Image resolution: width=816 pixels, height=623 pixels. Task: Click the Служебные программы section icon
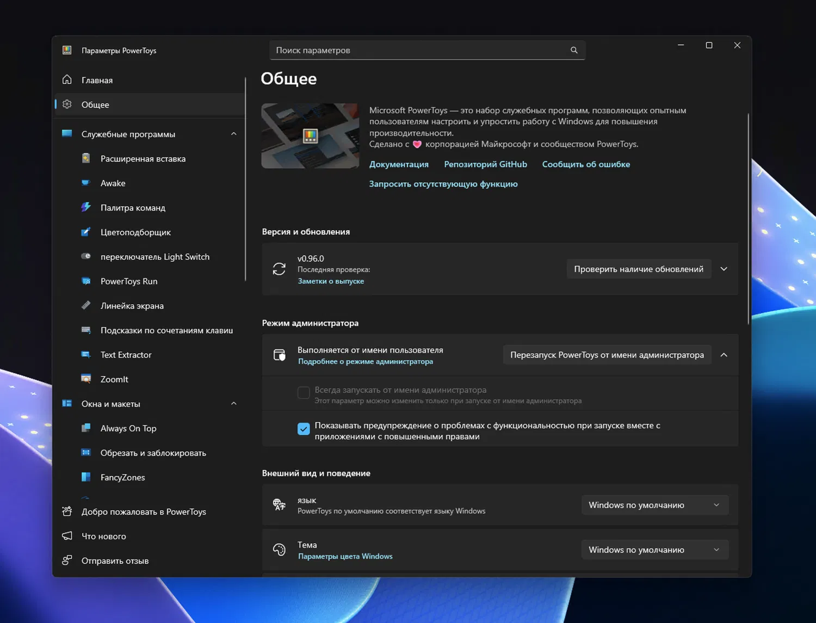(x=67, y=133)
